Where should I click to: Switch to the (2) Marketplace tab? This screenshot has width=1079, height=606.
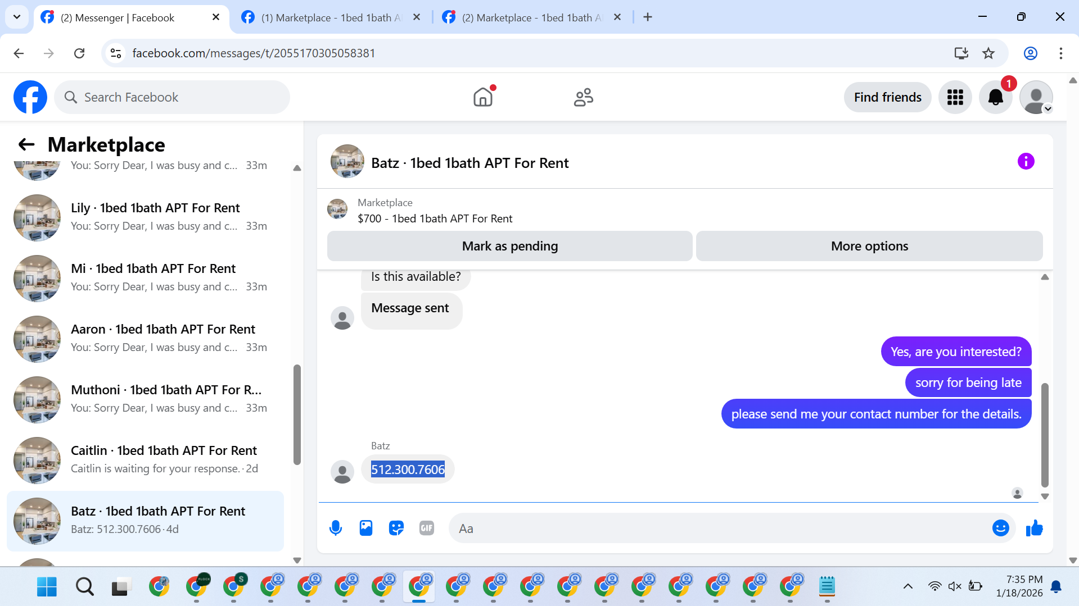tap(531, 17)
